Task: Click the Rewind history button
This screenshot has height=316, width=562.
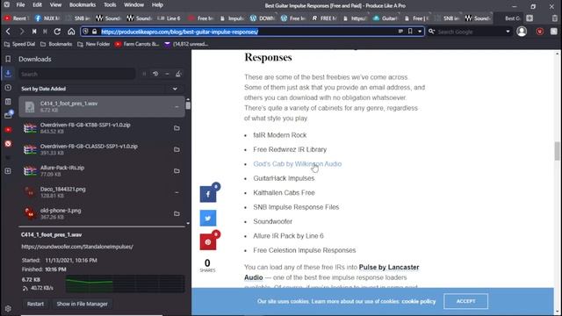Action: (x=34, y=32)
